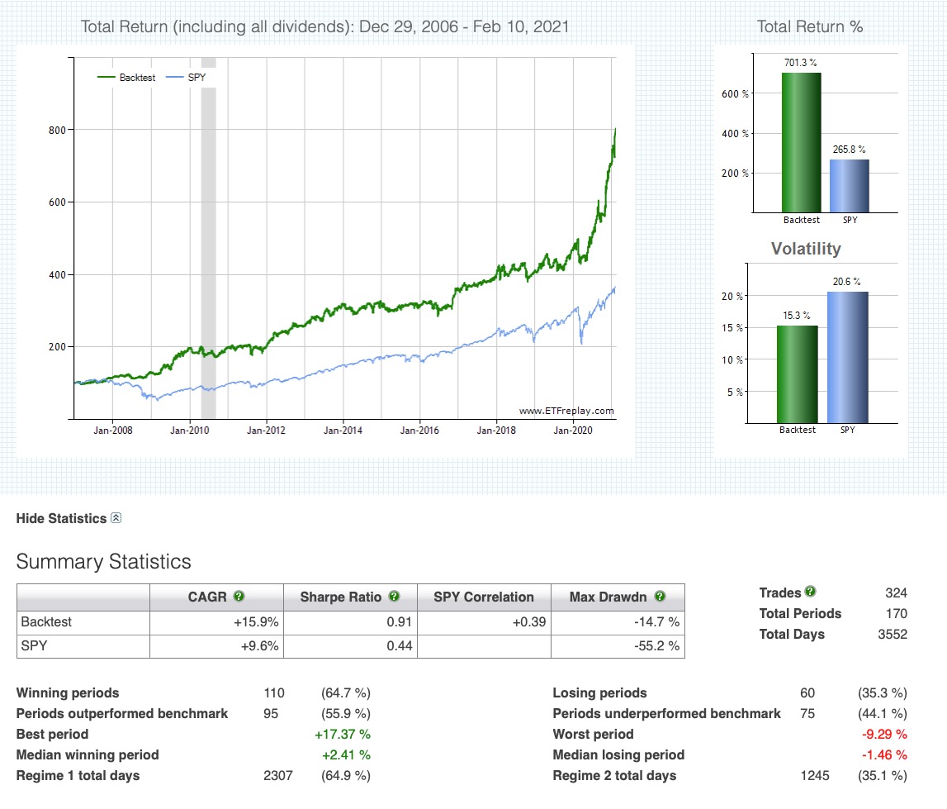
Task: Click the Hide Statistics link text
Action: click(x=61, y=519)
